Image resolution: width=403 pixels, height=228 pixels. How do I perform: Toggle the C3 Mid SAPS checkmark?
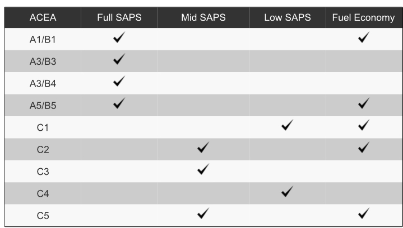click(x=203, y=170)
